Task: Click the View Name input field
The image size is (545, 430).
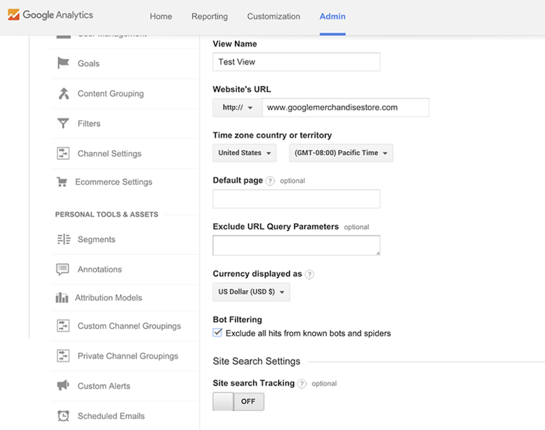Action: click(297, 62)
